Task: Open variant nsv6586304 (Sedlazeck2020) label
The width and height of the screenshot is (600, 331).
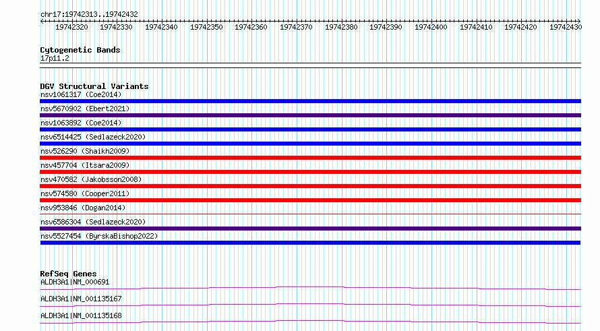Action: 93,222
